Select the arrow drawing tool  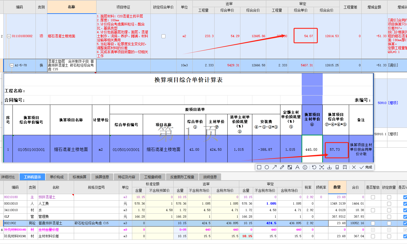[x=274, y=167]
